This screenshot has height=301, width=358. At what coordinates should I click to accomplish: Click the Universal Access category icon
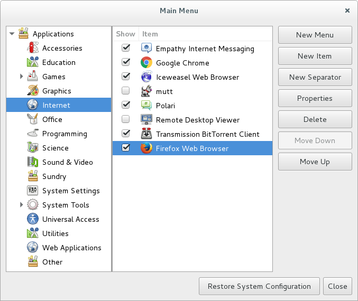point(33,219)
